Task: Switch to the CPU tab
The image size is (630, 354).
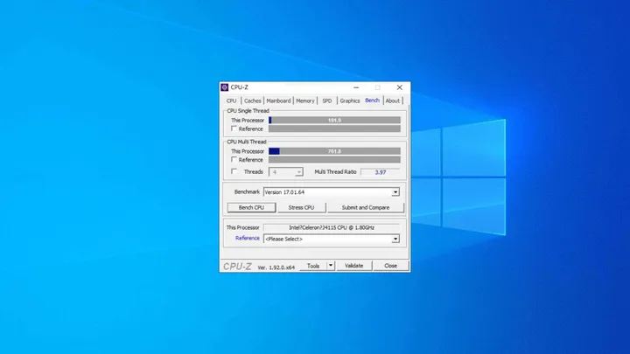Action: click(x=231, y=101)
